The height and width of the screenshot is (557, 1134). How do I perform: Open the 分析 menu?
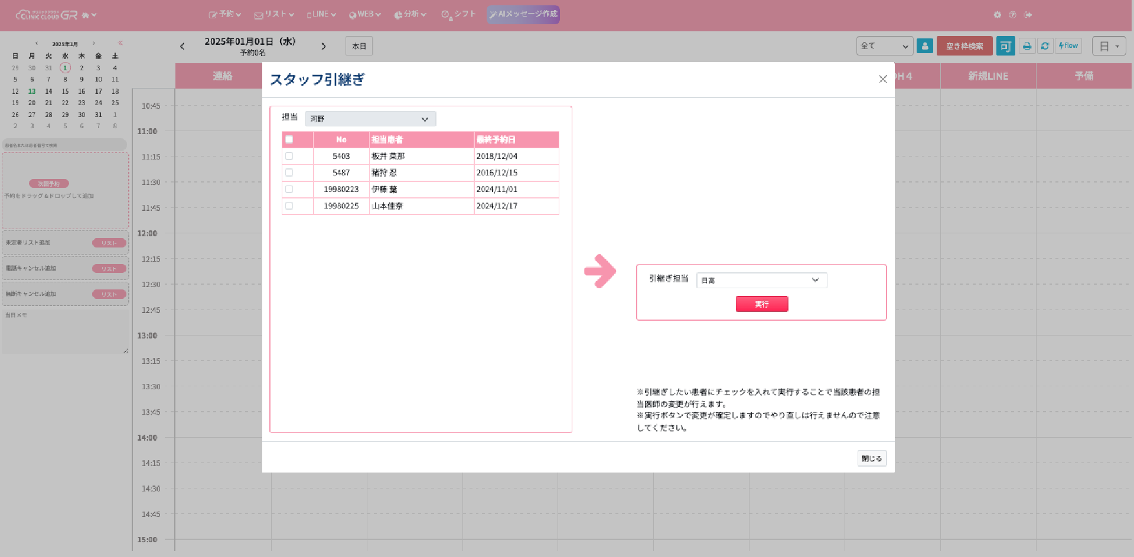click(410, 14)
